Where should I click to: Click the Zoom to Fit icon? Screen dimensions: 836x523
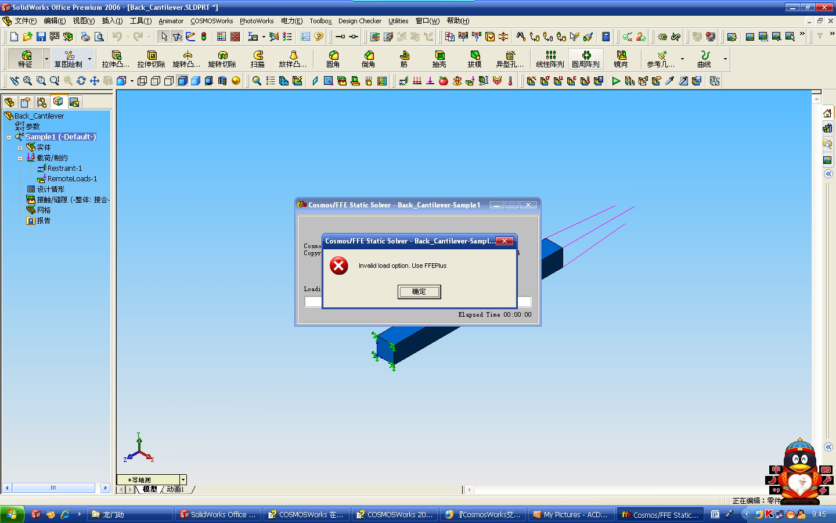tap(27, 81)
